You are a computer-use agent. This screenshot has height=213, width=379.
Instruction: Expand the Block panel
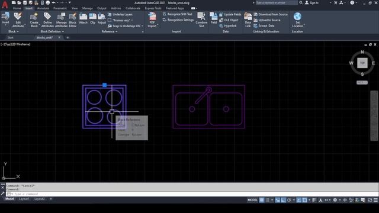coord(13,31)
